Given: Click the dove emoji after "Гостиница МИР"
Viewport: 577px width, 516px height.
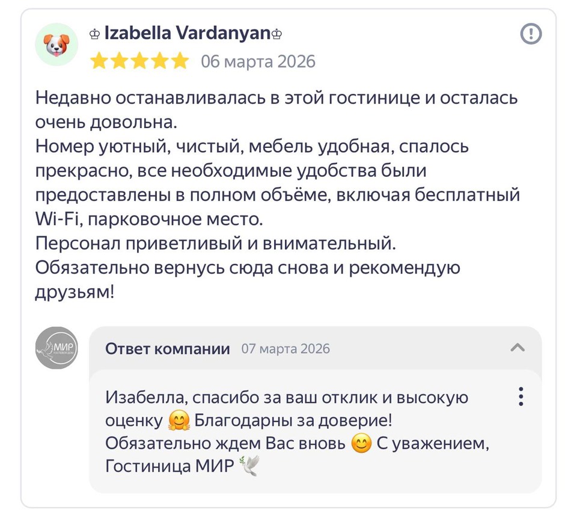Looking at the screenshot, I should pyautogui.click(x=248, y=467).
